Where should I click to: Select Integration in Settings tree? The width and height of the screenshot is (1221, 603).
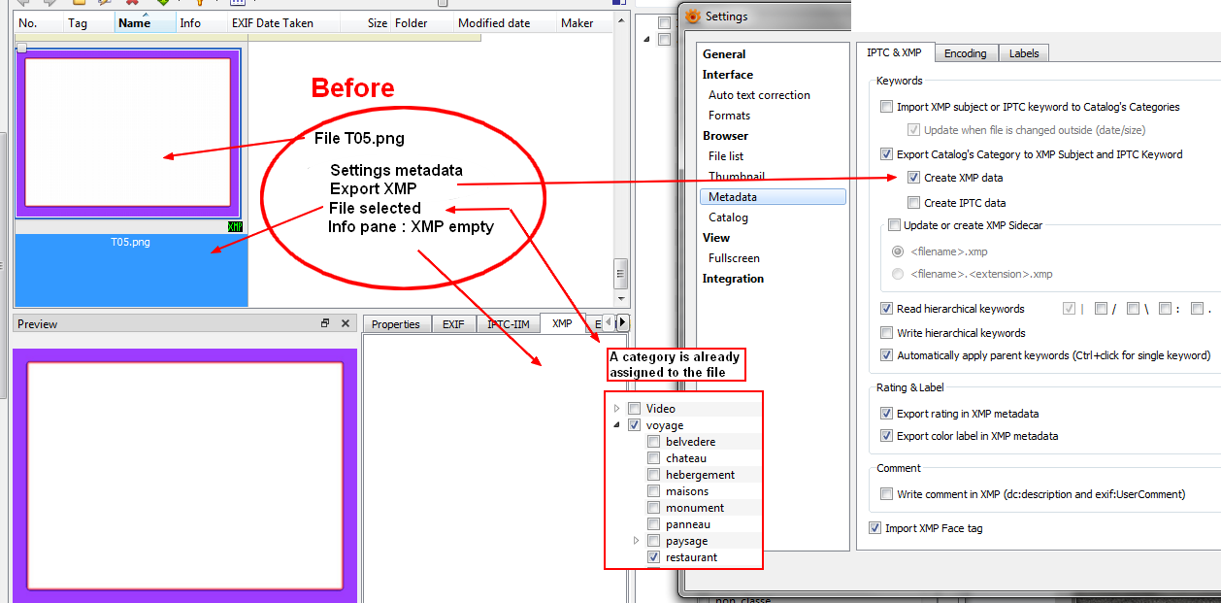(x=733, y=279)
